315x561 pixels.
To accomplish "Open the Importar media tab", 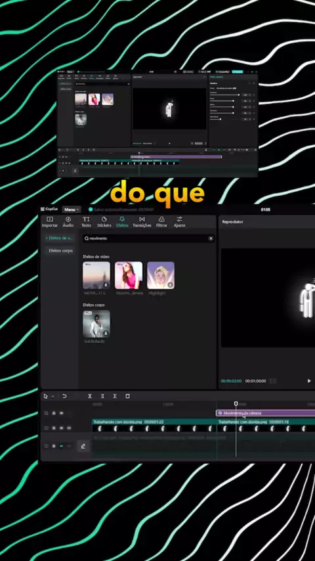I will coord(50,222).
